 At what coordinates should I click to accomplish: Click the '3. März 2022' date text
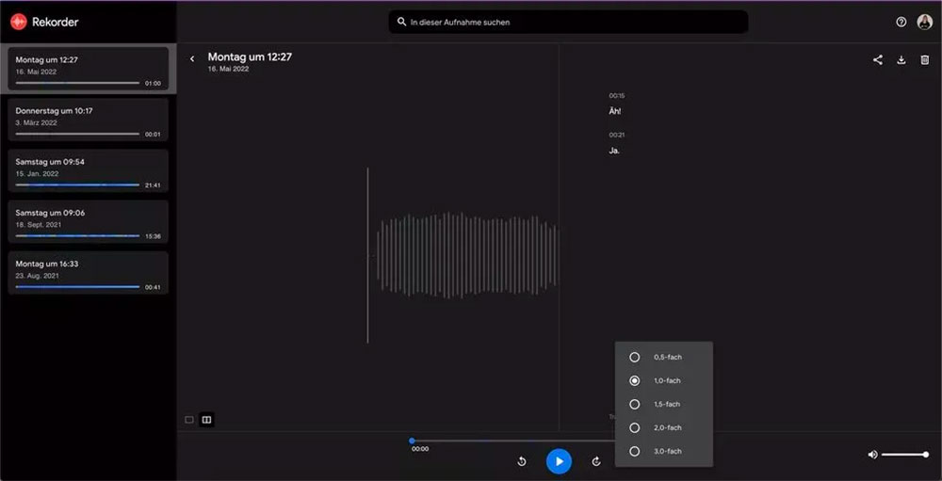pos(36,122)
